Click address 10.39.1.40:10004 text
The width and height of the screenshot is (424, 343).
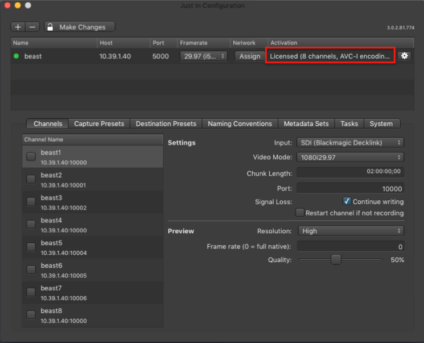(64, 253)
